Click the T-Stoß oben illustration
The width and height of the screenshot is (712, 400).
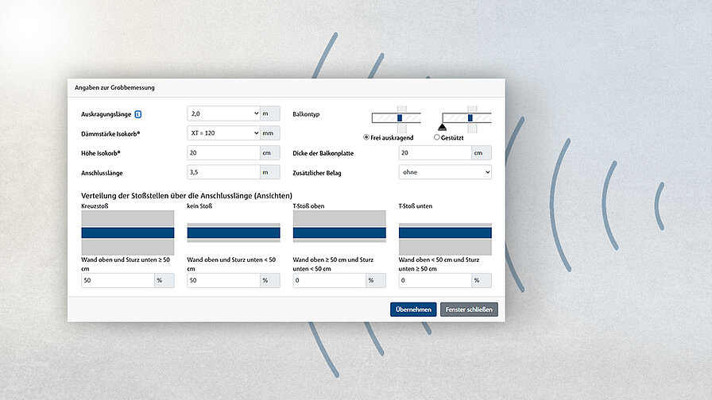[339, 226]
